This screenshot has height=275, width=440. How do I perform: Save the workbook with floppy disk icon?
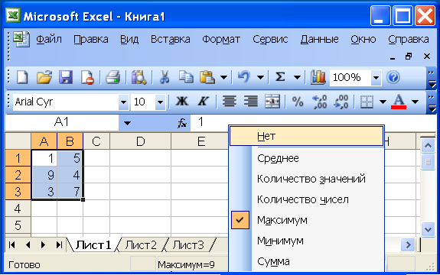(x=66, y=77)
